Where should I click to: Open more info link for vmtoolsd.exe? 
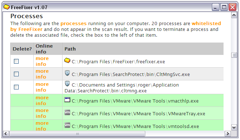[42, 126]
